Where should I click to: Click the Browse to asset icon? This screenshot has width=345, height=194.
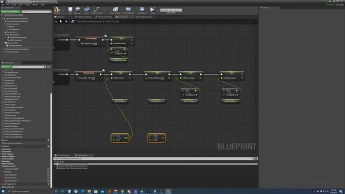click(x=78, y=10)
